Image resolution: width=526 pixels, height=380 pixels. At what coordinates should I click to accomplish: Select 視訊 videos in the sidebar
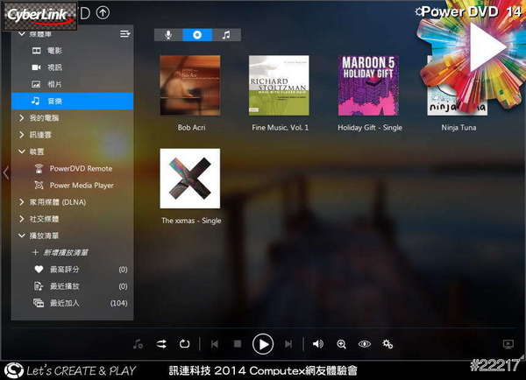[x=73, y=67]
